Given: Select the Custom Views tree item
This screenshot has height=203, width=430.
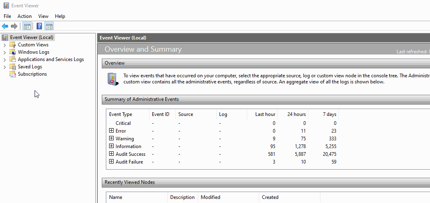Looking at the screenshot, I should (x=33, y=45).
